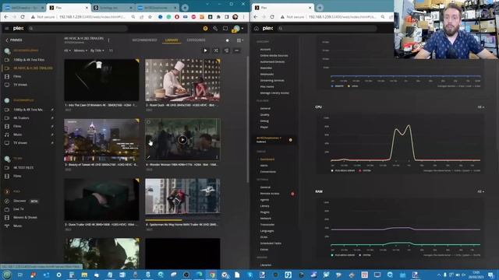Viewport: 499px width, 280px height.
Task: Open the 1080p & 4K Test Files library
Action: 29,60
